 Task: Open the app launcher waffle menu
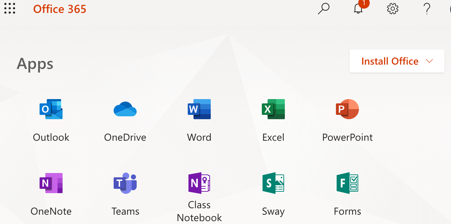pos(10,8)
